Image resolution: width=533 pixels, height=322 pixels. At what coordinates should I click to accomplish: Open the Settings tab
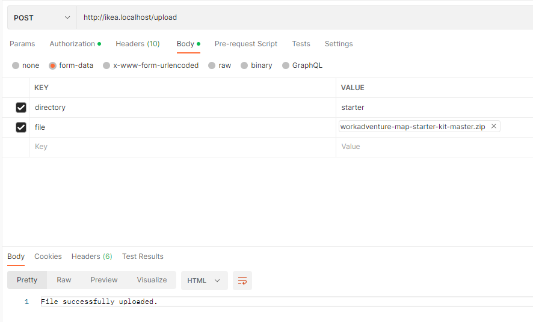click(x=339, y=44)
